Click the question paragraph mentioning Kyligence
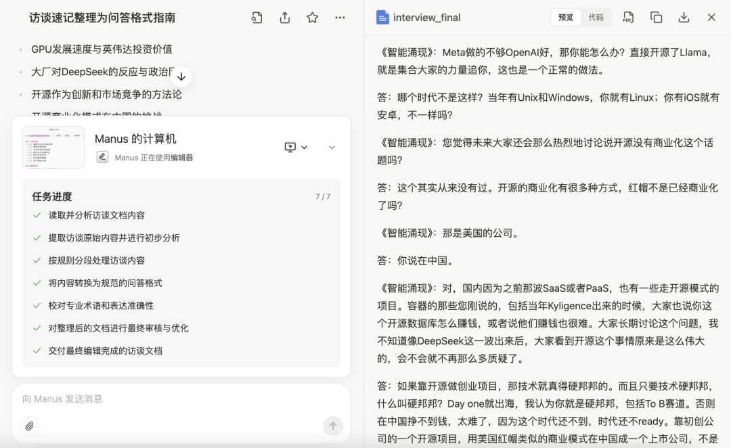The image size is (731, 448). (x=548, y=323)
